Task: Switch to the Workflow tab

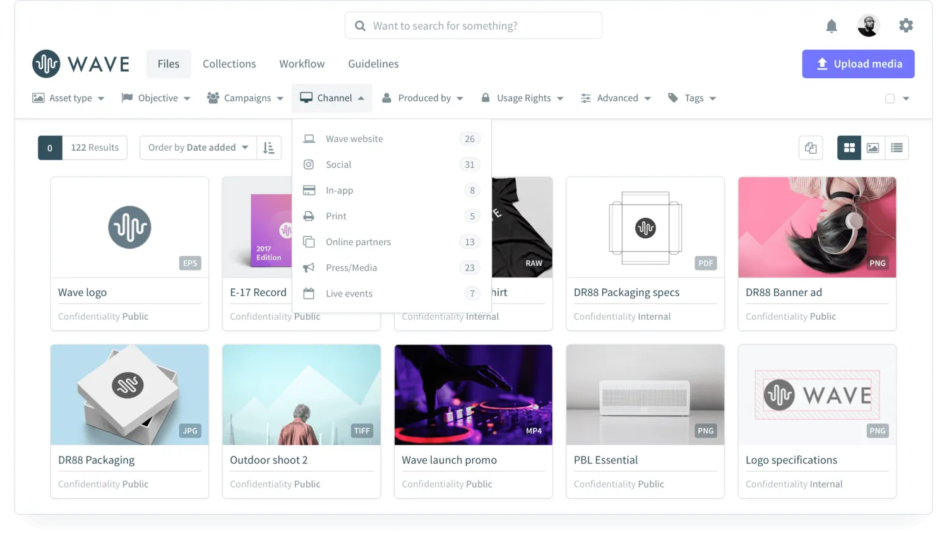Action: [x=302, y=64]
